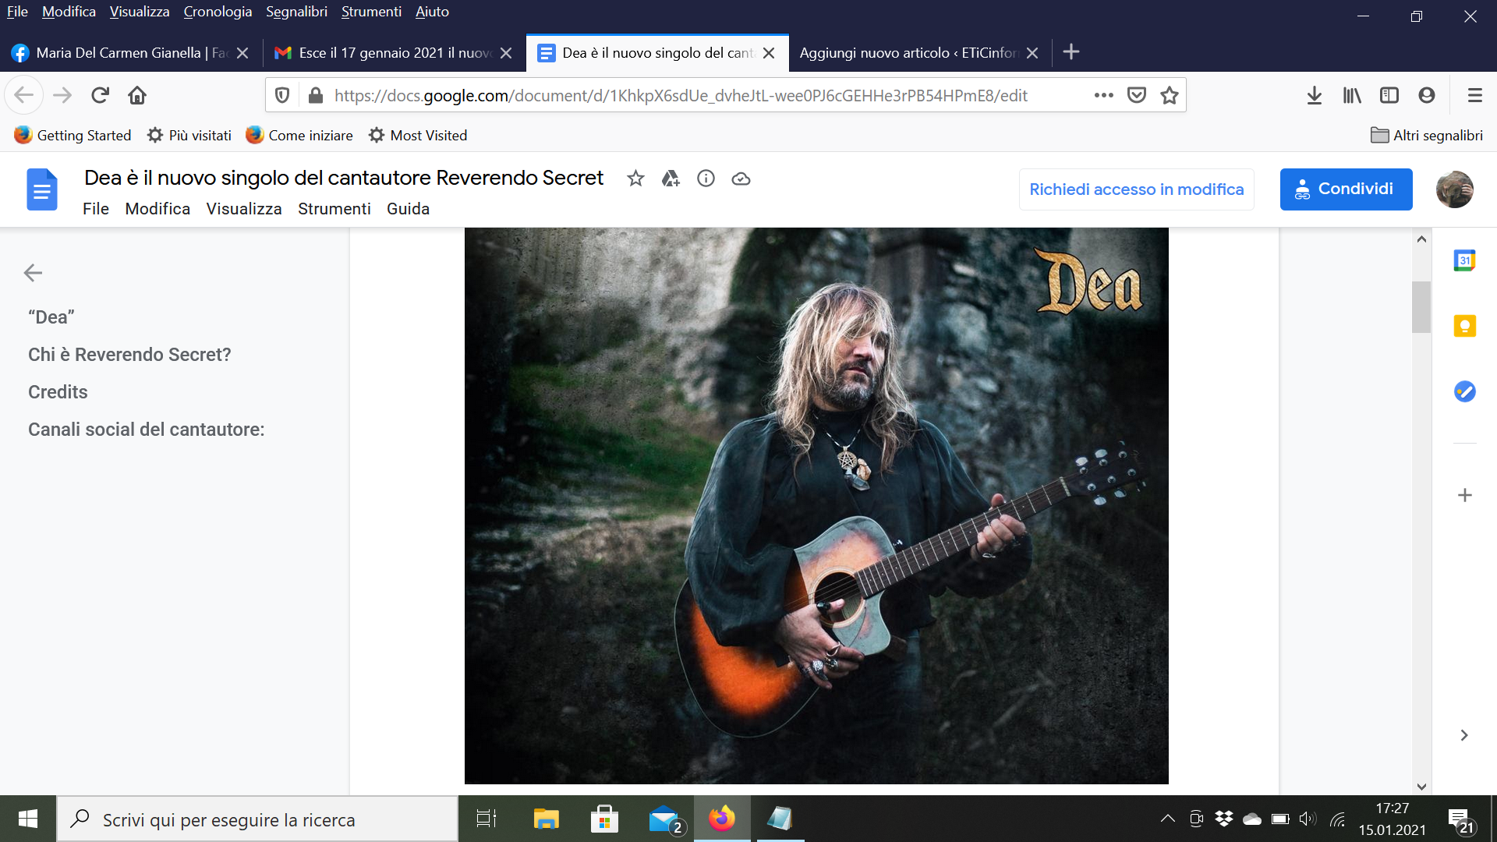Save page to Pocket
The width and height of the screenshot is (1497, 842).
(x=1137, y=95)
